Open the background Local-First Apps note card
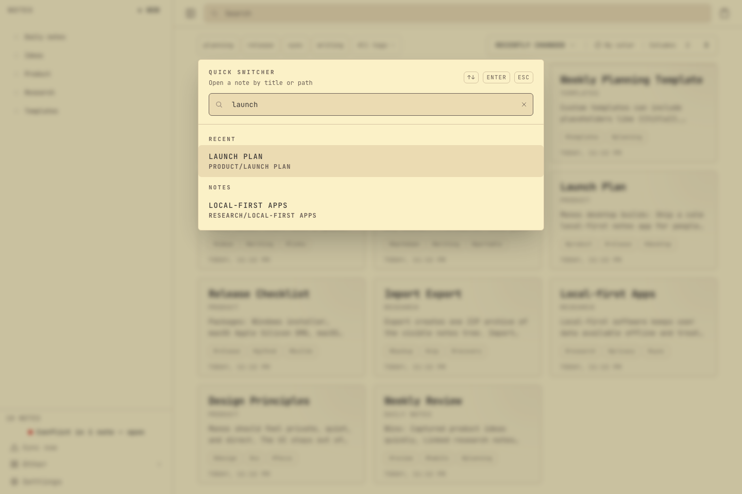This screenshot has width=742, height=494. 633,327
